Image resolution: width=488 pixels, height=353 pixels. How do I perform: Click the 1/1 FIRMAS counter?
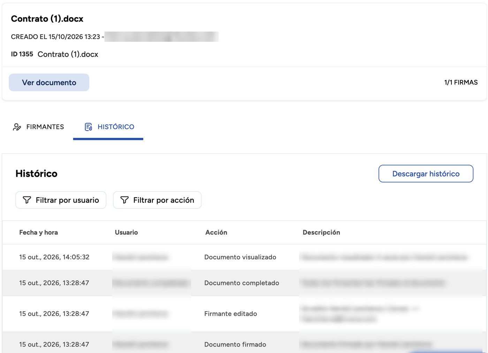[461, 83]
